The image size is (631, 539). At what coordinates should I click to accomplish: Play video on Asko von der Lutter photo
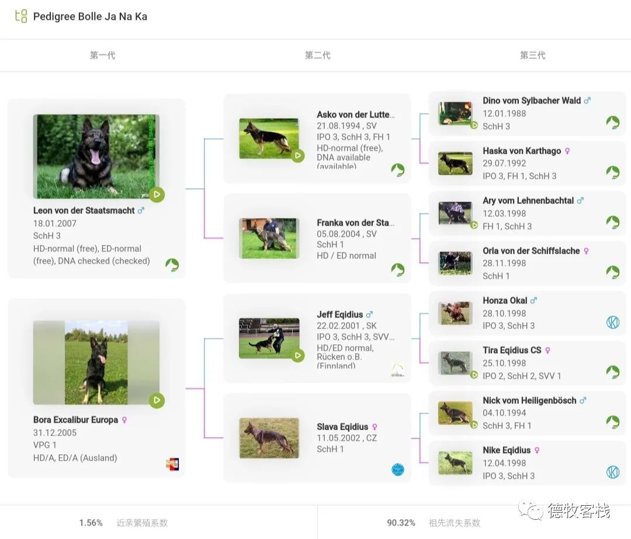[x=298, y=156]
